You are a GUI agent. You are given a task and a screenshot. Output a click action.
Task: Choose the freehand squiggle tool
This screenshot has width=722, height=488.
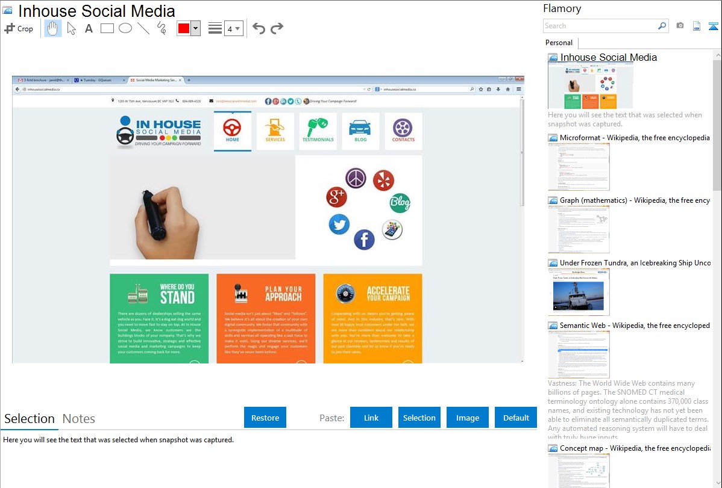click(162, 28)
